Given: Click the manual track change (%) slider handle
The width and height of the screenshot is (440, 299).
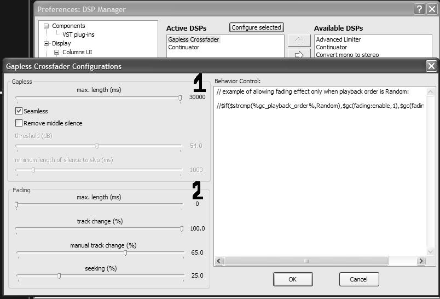Looking at the screenshot, I should click(x=125, y=252).
